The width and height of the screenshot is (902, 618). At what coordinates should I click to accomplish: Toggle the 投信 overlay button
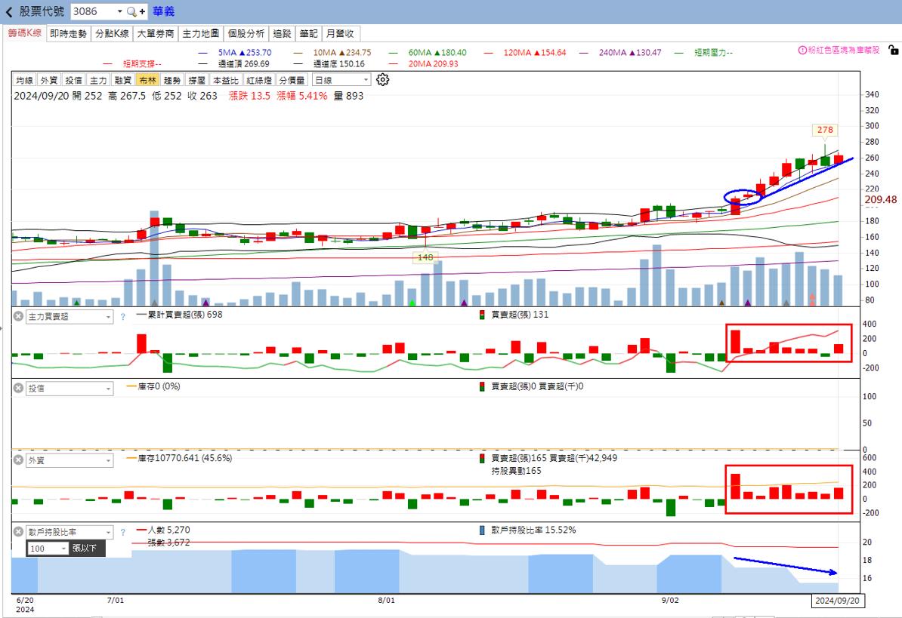click(73, 80)
